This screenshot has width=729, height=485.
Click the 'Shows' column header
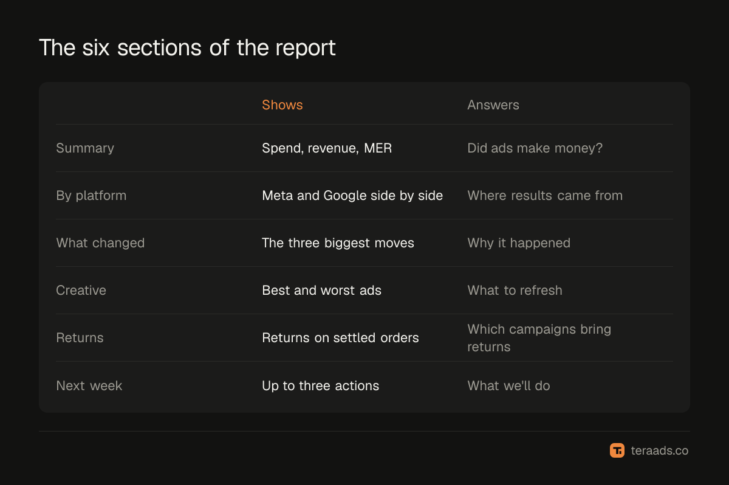(282, 105)
